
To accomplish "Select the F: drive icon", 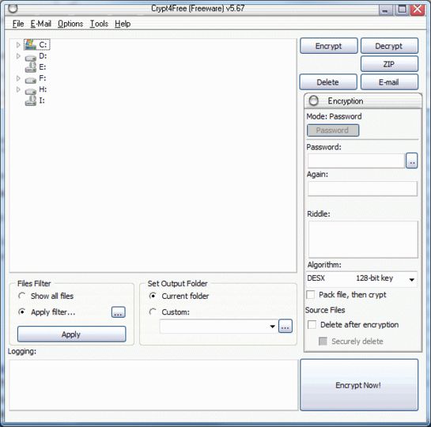I will point(31,80).
